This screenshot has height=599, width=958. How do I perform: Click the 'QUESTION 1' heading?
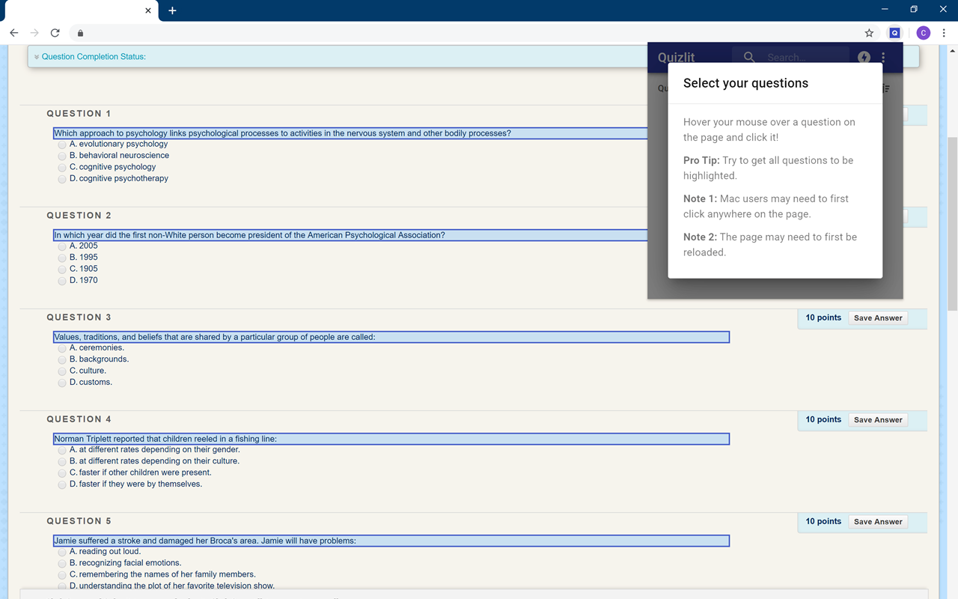pos(79,114)
